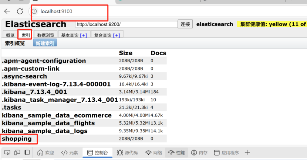Viewport: 307px width, 160px height.
Task: Edit the http://localhost:9200/ connection field
Action: click(126, 24)
